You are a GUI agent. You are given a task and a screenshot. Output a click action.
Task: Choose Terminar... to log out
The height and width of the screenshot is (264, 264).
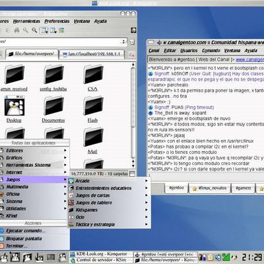click(x=34, y=246)
